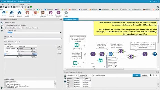Select the Summarize tool

(x=35, y=13)
